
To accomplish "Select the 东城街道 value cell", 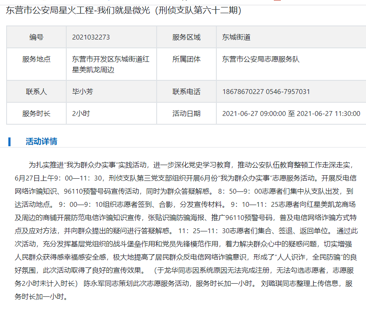I will 236,37.
